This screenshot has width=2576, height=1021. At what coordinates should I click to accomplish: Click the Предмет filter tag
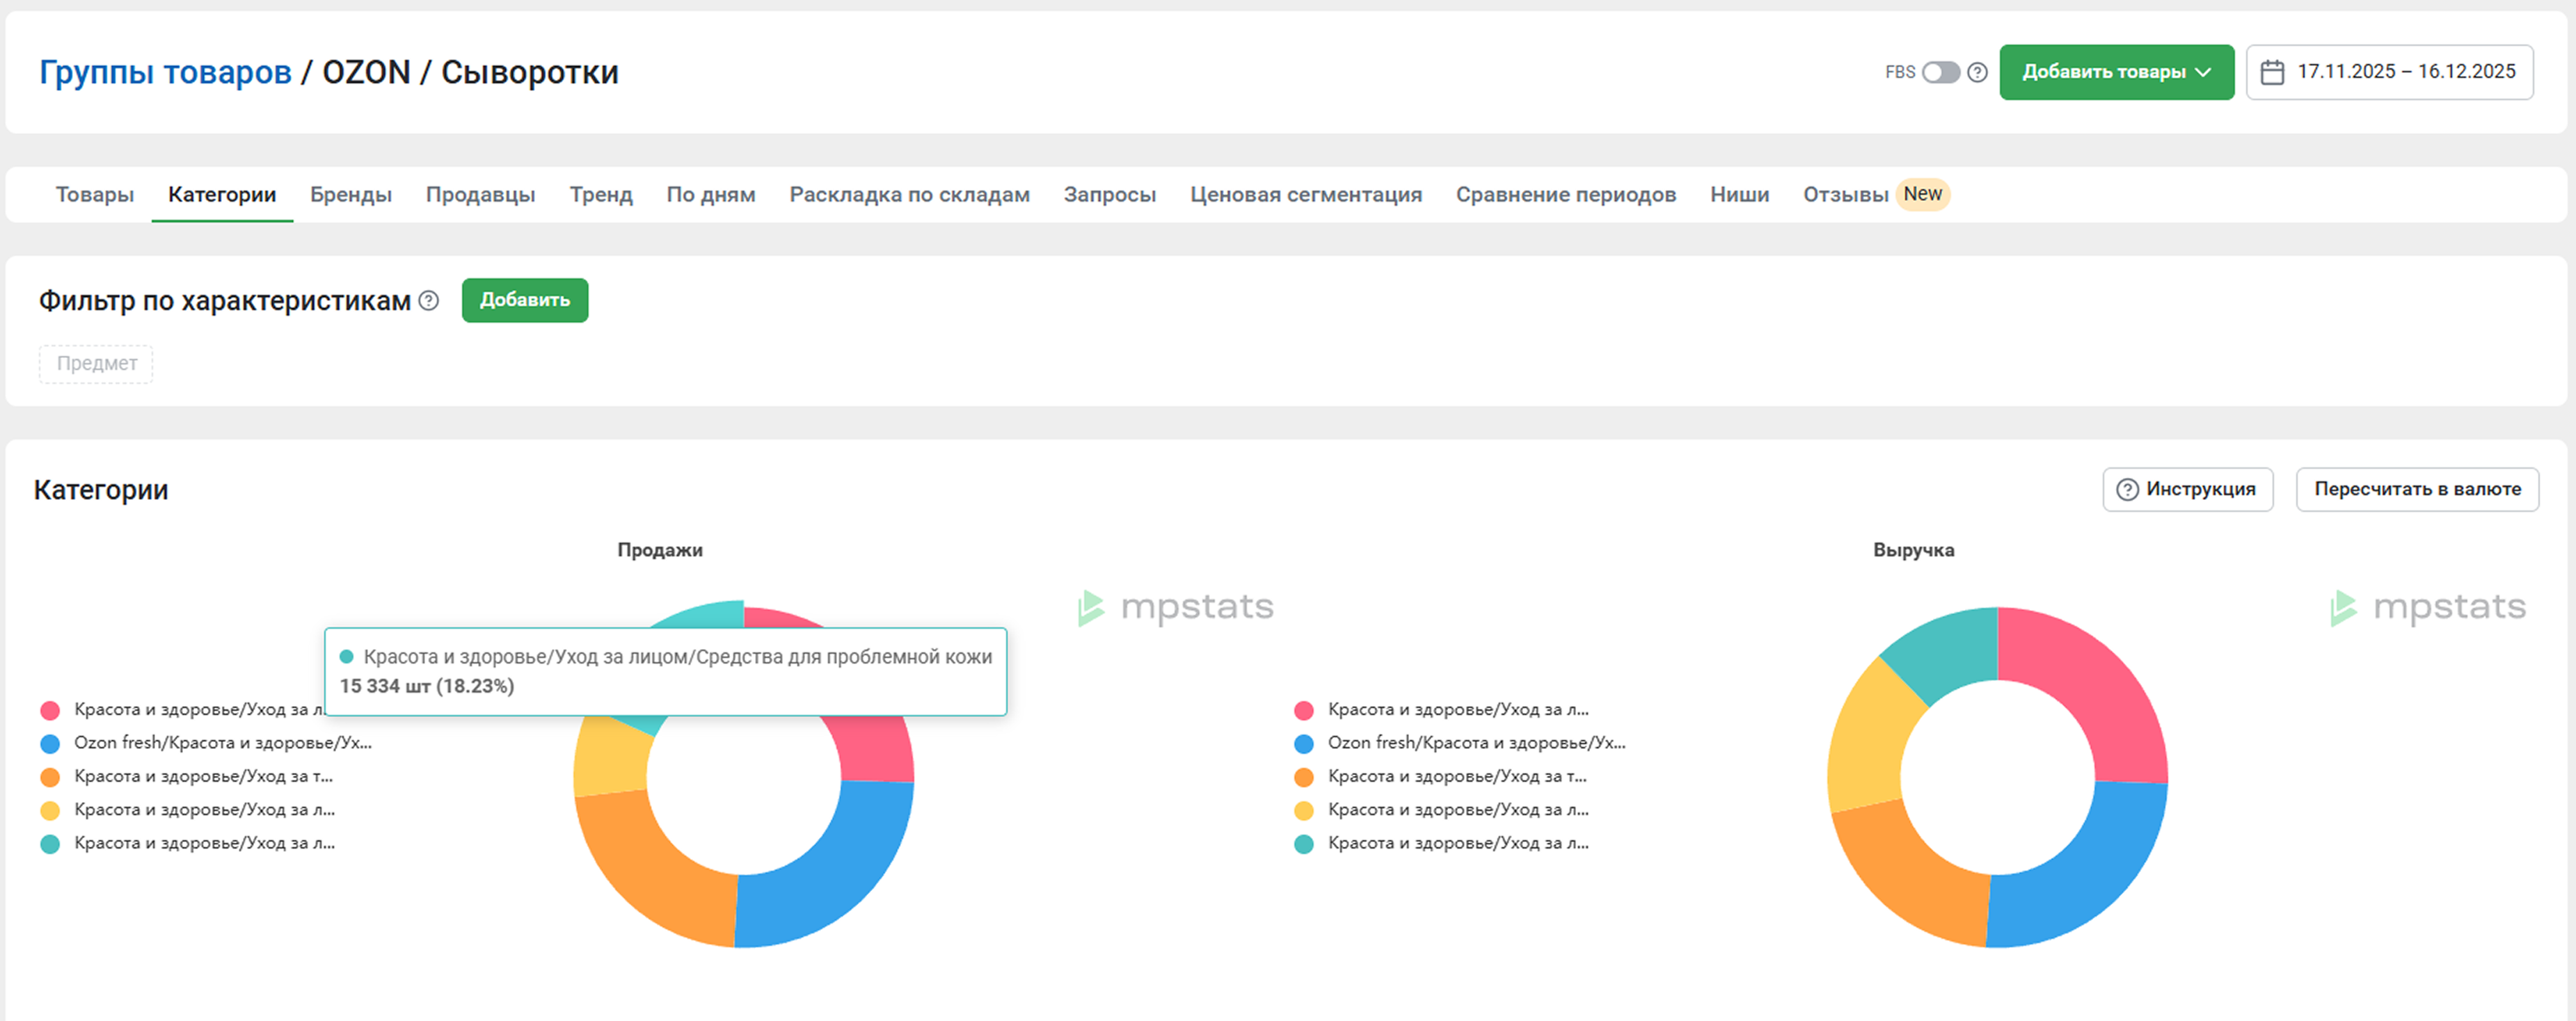click(97, 364)
